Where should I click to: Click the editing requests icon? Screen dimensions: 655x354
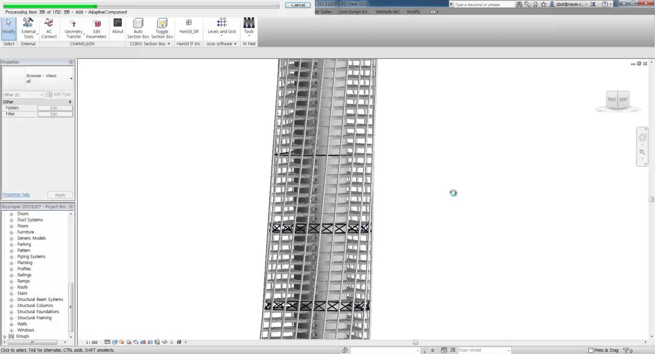pos(426,350)
